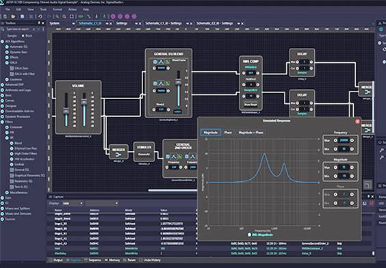Click the Blend Fader handle in General EQ Blend

tap(179, 81)
